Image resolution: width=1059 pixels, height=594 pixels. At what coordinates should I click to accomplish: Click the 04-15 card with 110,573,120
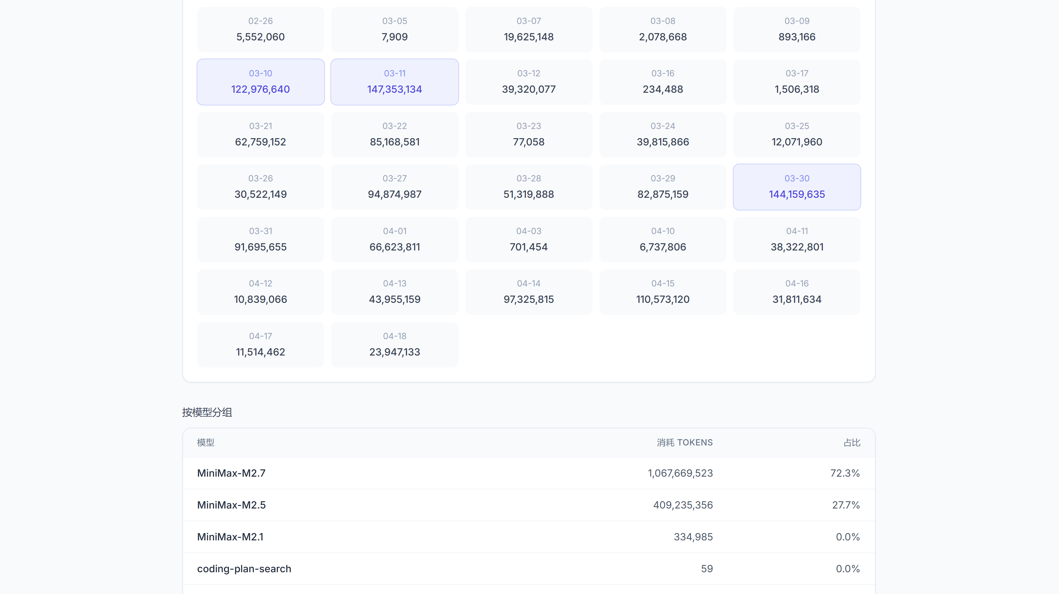[x=663, y=292]
